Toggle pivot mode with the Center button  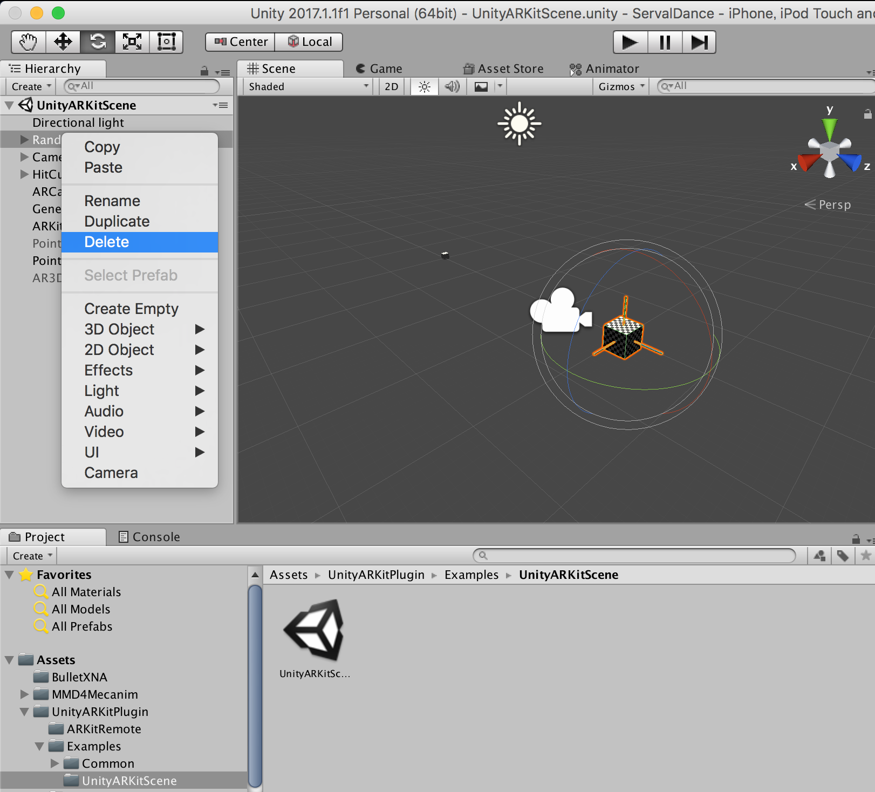point(241,42)
